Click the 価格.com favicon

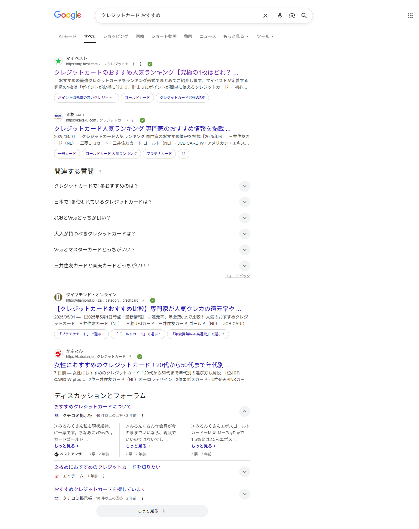(58, 117)
